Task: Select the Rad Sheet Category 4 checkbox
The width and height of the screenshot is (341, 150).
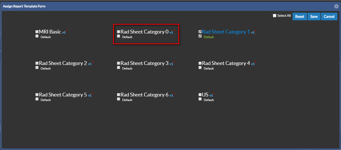Action: (200, 63)
